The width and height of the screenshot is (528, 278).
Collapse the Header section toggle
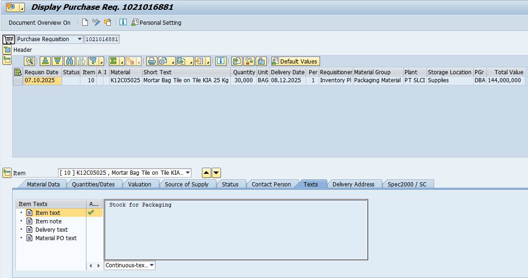click(7, 50)
